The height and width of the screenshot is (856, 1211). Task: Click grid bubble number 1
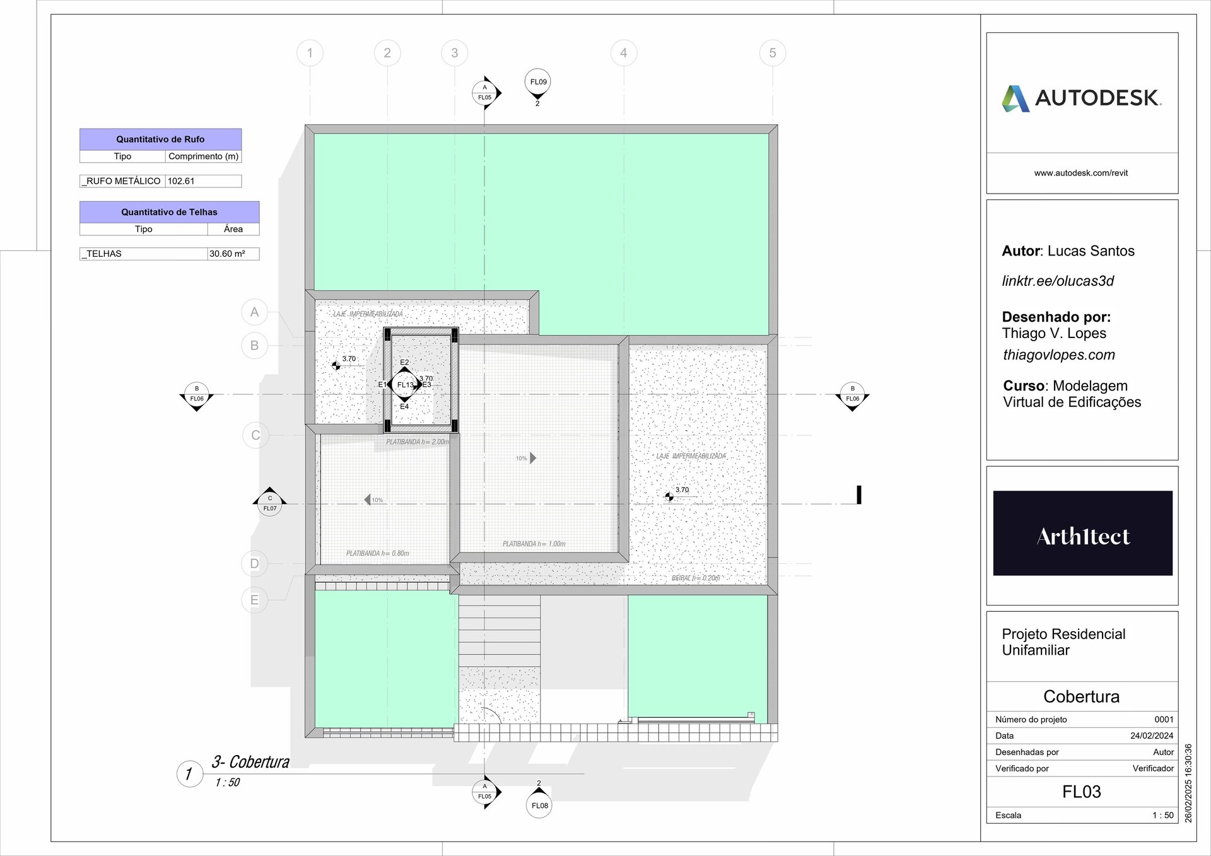click(310, 53)
